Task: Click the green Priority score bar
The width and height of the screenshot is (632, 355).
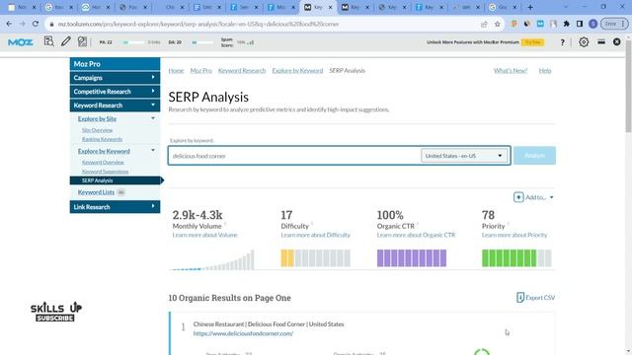Action: [x=516, y=258]
